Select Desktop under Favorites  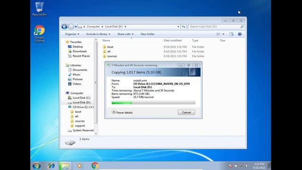pos(75,47)
